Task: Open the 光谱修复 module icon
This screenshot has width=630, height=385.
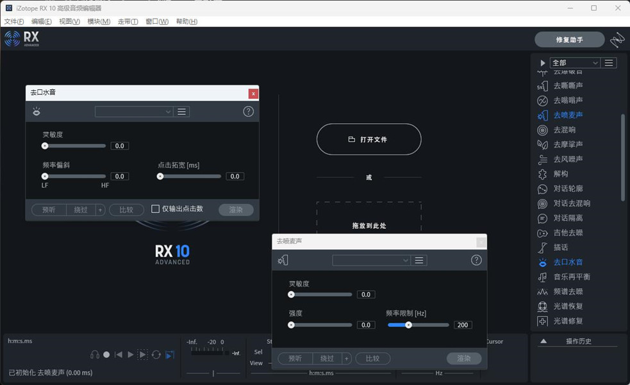Action: (542, 321)
